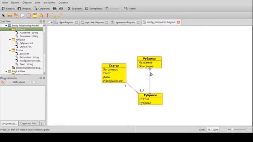The height and width of the screenshot is (142, 253).
Task: Click Вырезать (Cut) toolbar button
Action: point(75,9)
